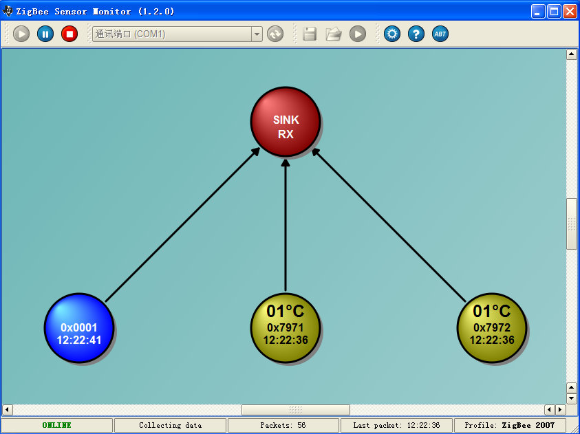
Task: Click the grey start/play button in toolbar
Action: [x=21, y=34]
